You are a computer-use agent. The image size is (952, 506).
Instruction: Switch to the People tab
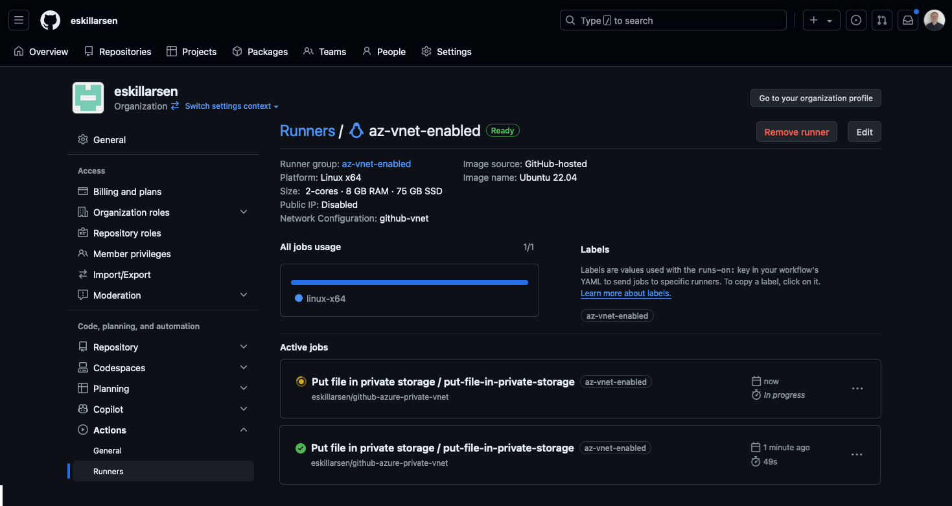click(x=384, y=52)
